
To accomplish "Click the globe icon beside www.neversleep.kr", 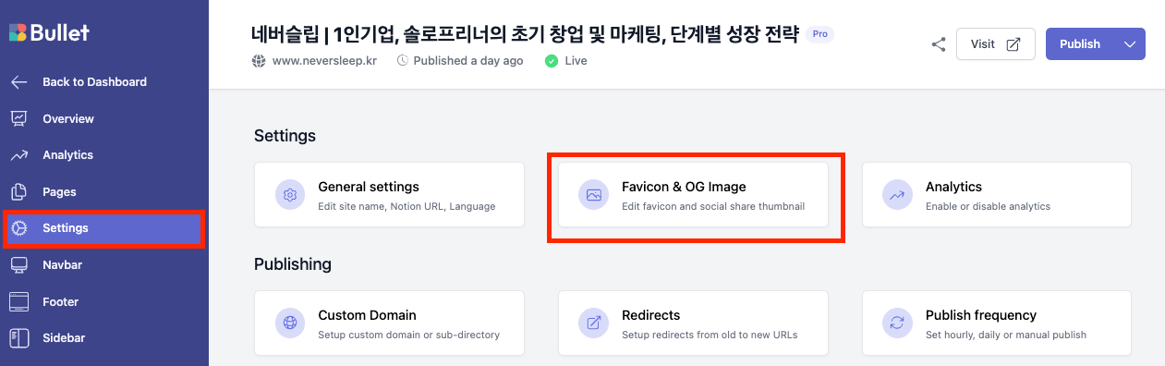I will coord(258,61).
